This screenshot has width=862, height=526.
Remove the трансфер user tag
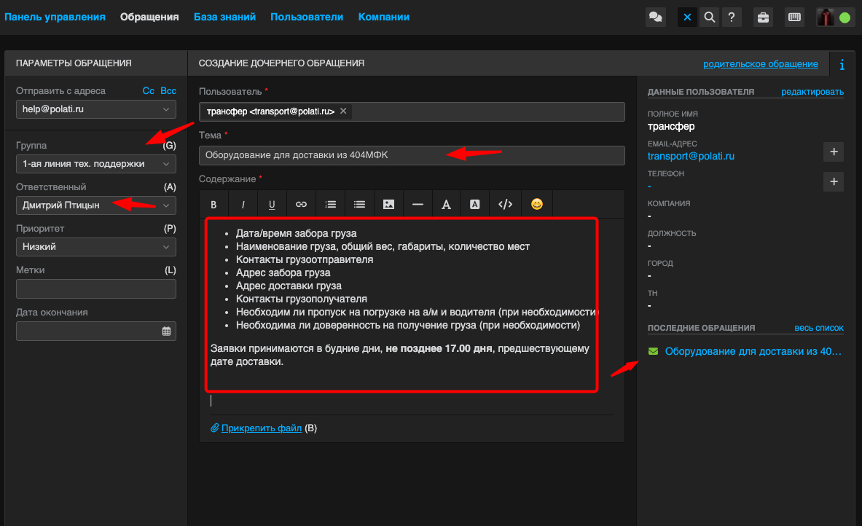[x=343, y=111]
